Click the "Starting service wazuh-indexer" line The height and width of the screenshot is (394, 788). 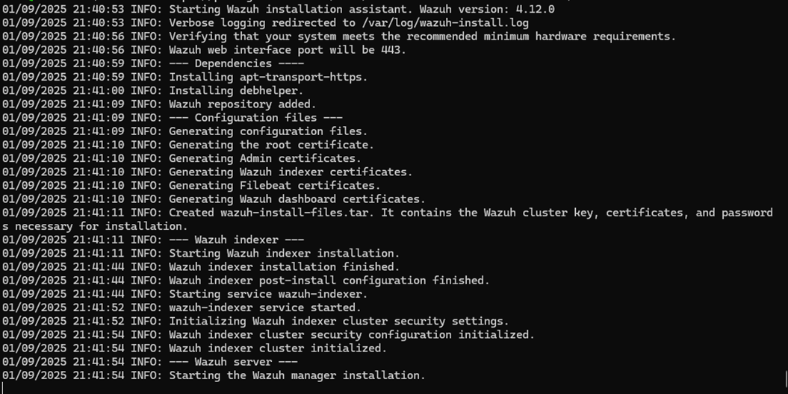pos(268,294)
